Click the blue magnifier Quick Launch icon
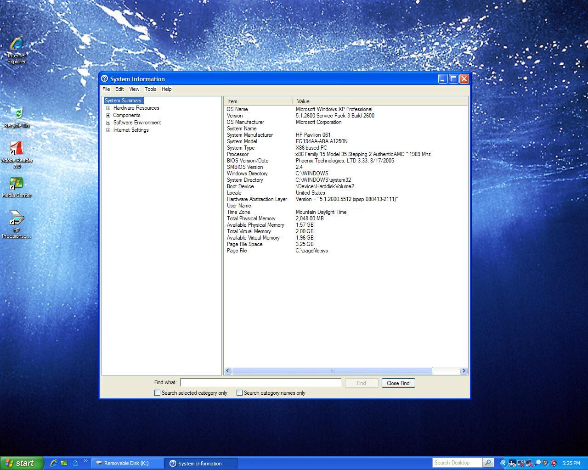This screenshot has height=470, width=588. [x=75, y=463]
